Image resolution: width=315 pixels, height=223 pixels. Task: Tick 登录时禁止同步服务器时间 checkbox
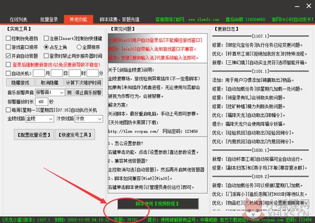point(46,56)
